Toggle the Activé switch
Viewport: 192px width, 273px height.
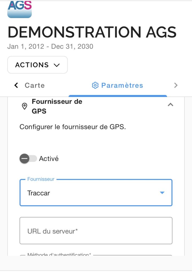pos(28,159)
